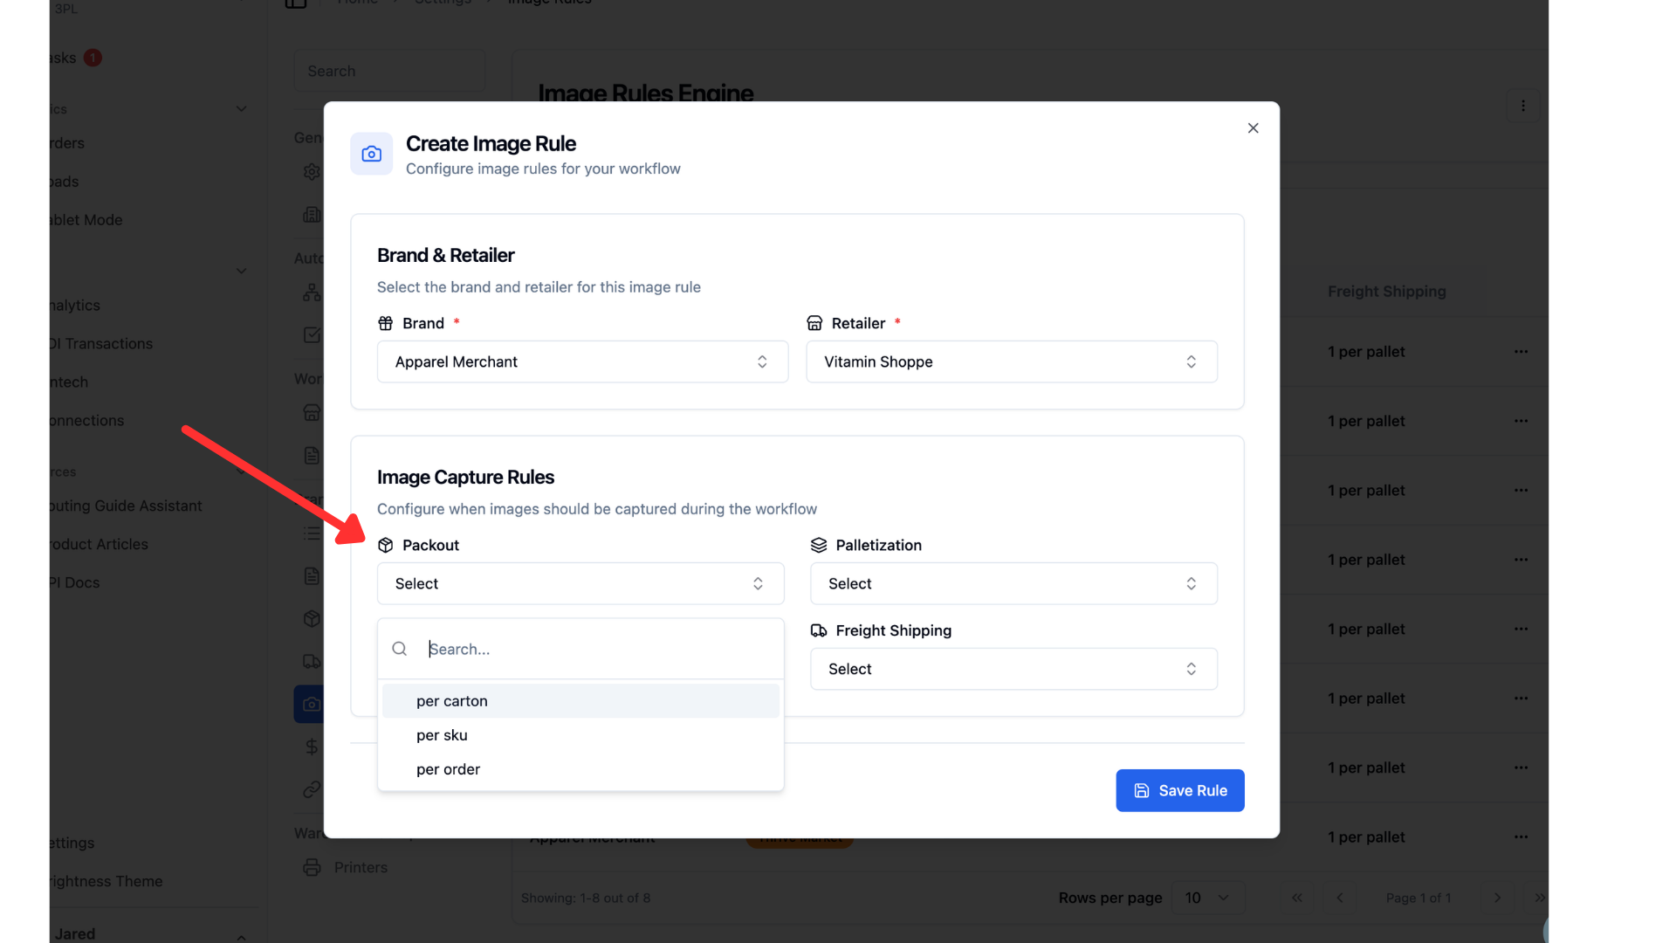Viewport: 1676px width, 943px height.
Task: Close the Create Image Rule dialog
Action: tap(1253, 128)
